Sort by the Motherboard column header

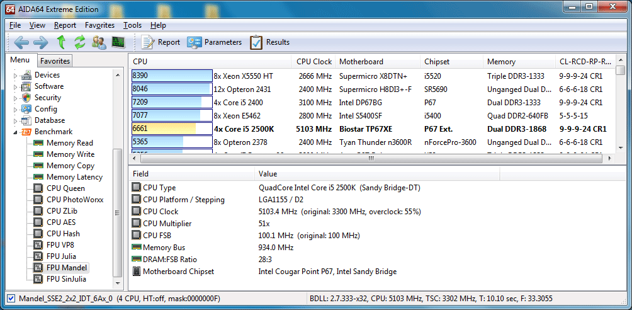point(378,62)
